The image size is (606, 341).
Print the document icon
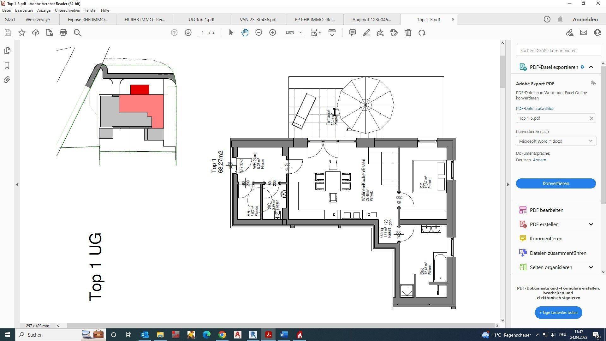63,33
